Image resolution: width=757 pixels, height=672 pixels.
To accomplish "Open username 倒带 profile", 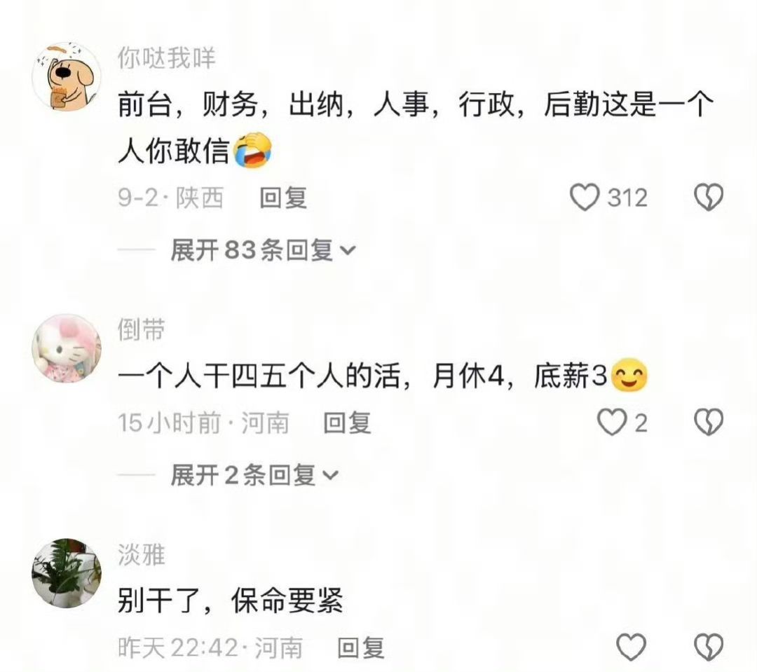I will (142, 330).
